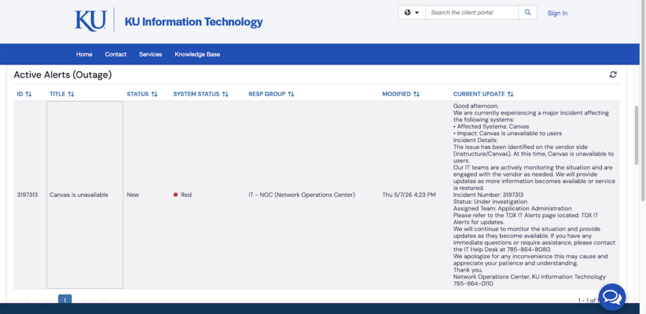The width and height of the screenshot is (646, 314).
Task: Click the KU logo
Action: click(91, 21)
